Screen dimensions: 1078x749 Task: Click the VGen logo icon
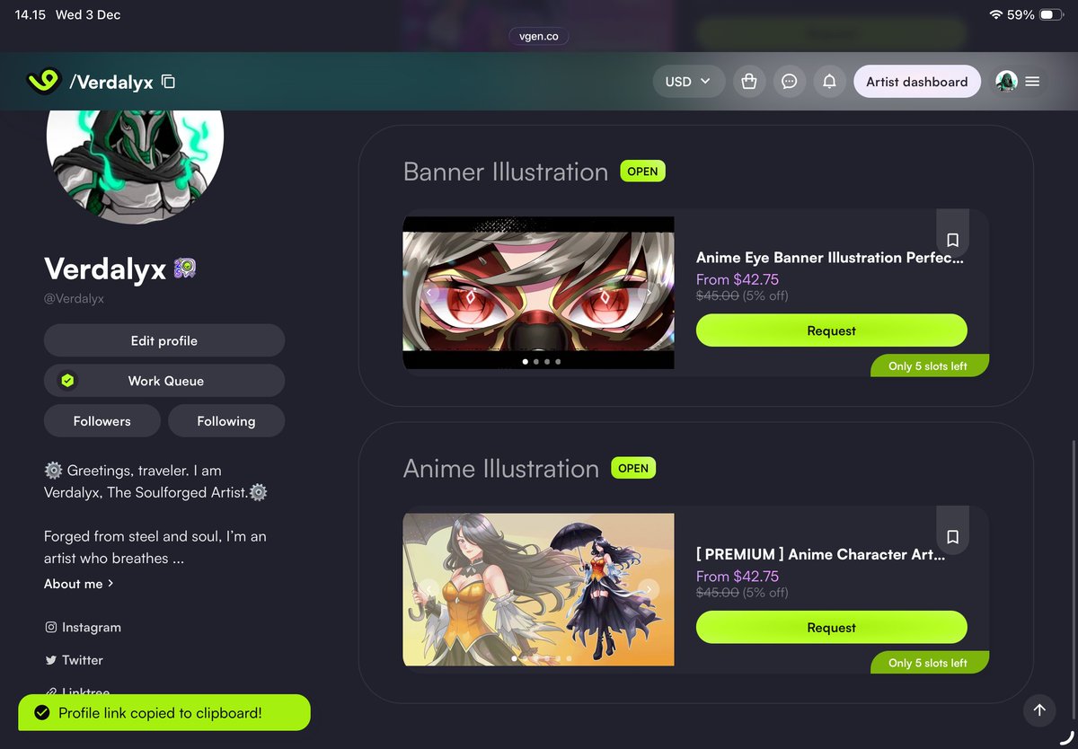(43, 82)
